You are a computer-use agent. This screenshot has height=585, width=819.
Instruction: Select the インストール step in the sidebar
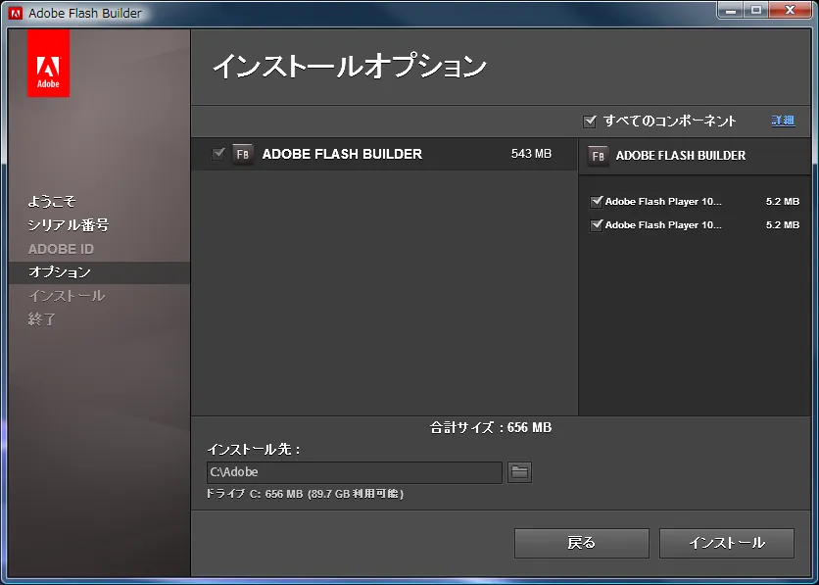tap(67, 296)
